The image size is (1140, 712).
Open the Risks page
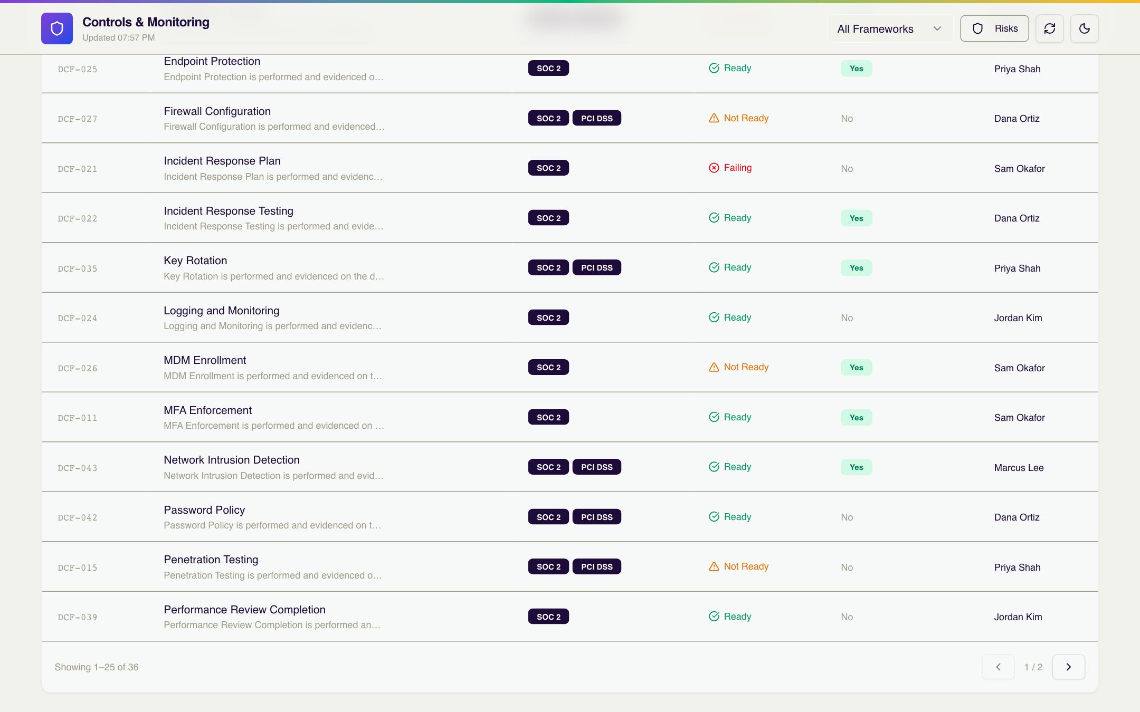[994, 28]
